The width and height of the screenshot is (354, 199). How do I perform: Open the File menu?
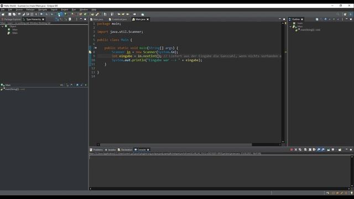point(3,10)
